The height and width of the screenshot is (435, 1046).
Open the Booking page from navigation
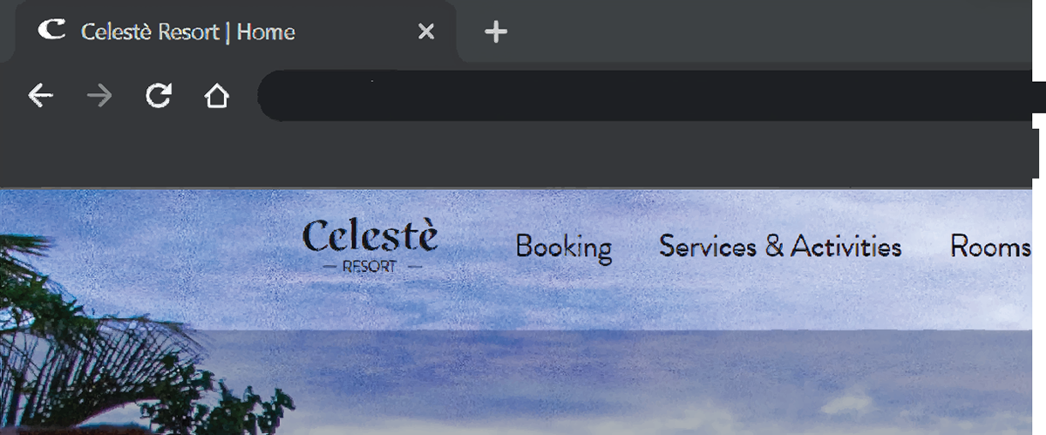click(563, 248)
